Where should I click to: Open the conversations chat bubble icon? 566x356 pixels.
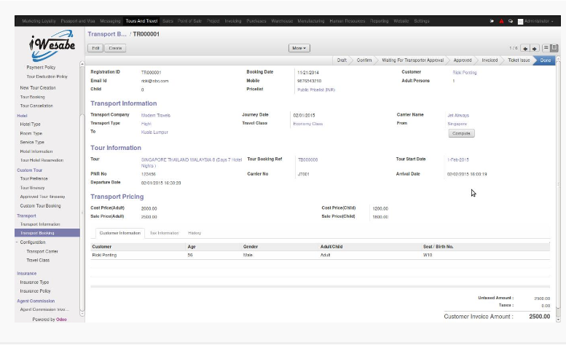[511, 21]
